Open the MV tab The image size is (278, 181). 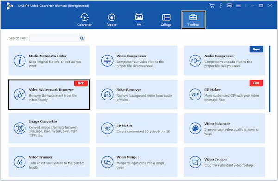tap(139, 20)
